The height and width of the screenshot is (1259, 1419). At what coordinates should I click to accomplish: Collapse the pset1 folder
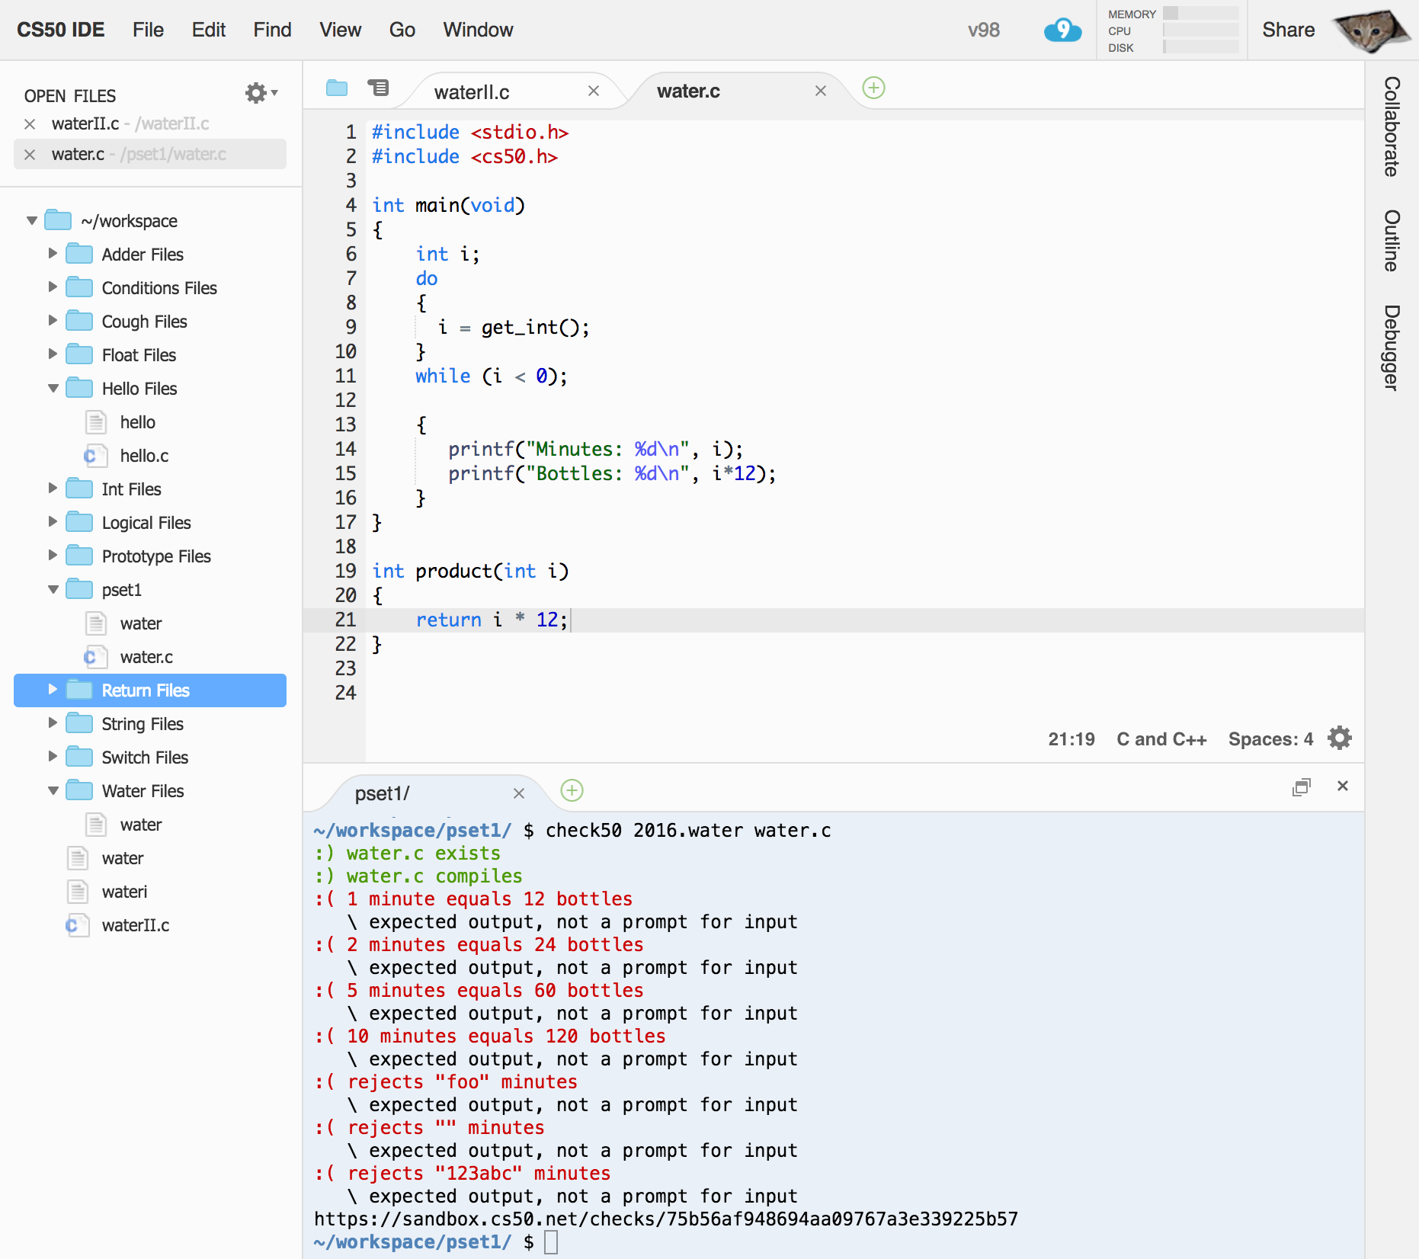[x=53, y=590]
